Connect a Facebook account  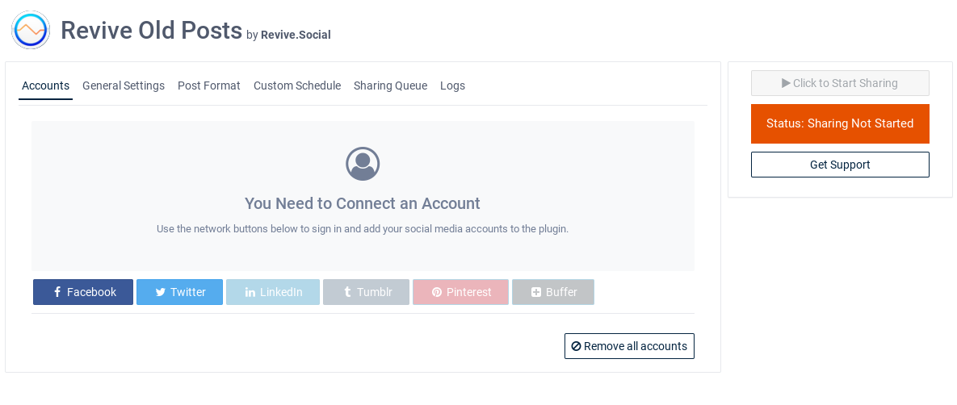click(x=83, y=292)
